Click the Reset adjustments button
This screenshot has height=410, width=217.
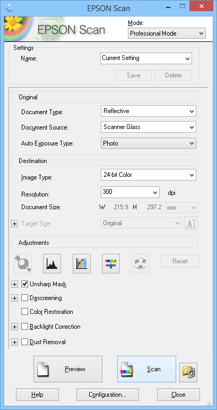(x=180, y=261)
